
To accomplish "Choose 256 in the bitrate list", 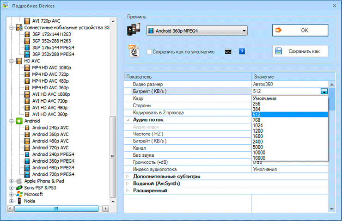I will point(290,104).
